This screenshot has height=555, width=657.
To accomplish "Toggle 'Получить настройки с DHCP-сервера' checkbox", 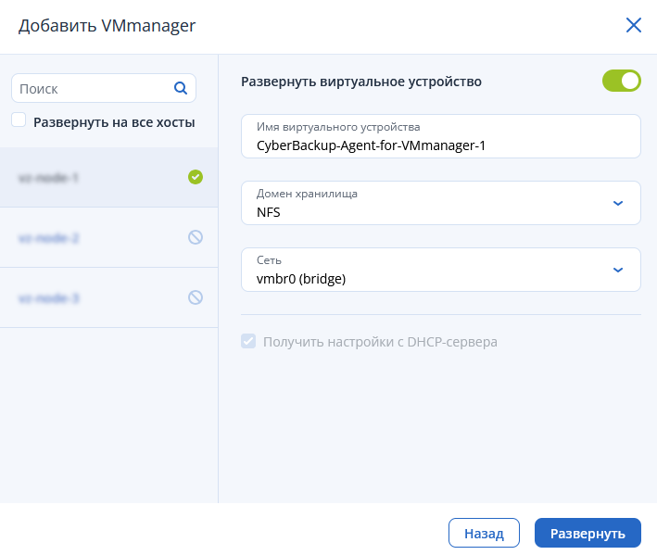I will point(248,341).
